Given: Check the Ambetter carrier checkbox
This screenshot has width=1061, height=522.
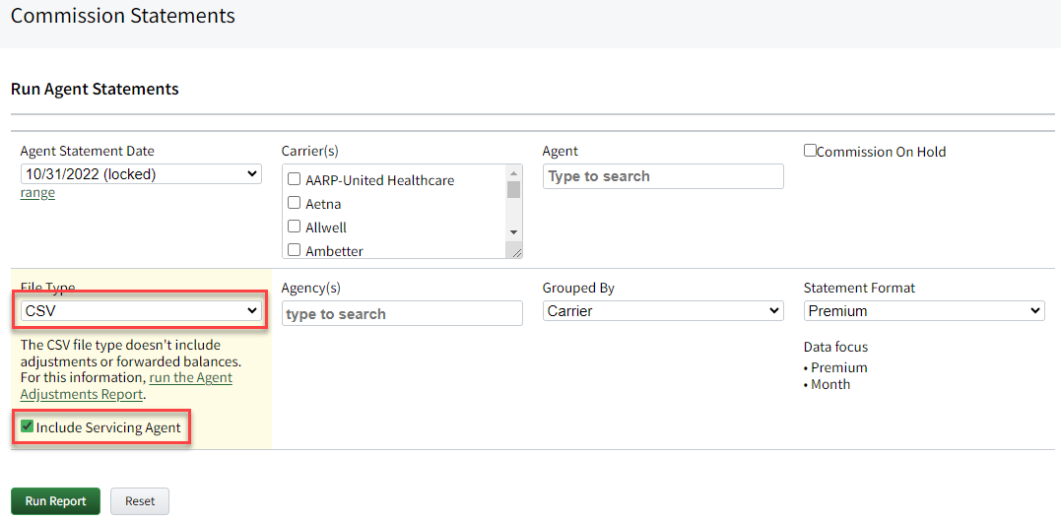Looking at the screenshot, I should 295,250.
